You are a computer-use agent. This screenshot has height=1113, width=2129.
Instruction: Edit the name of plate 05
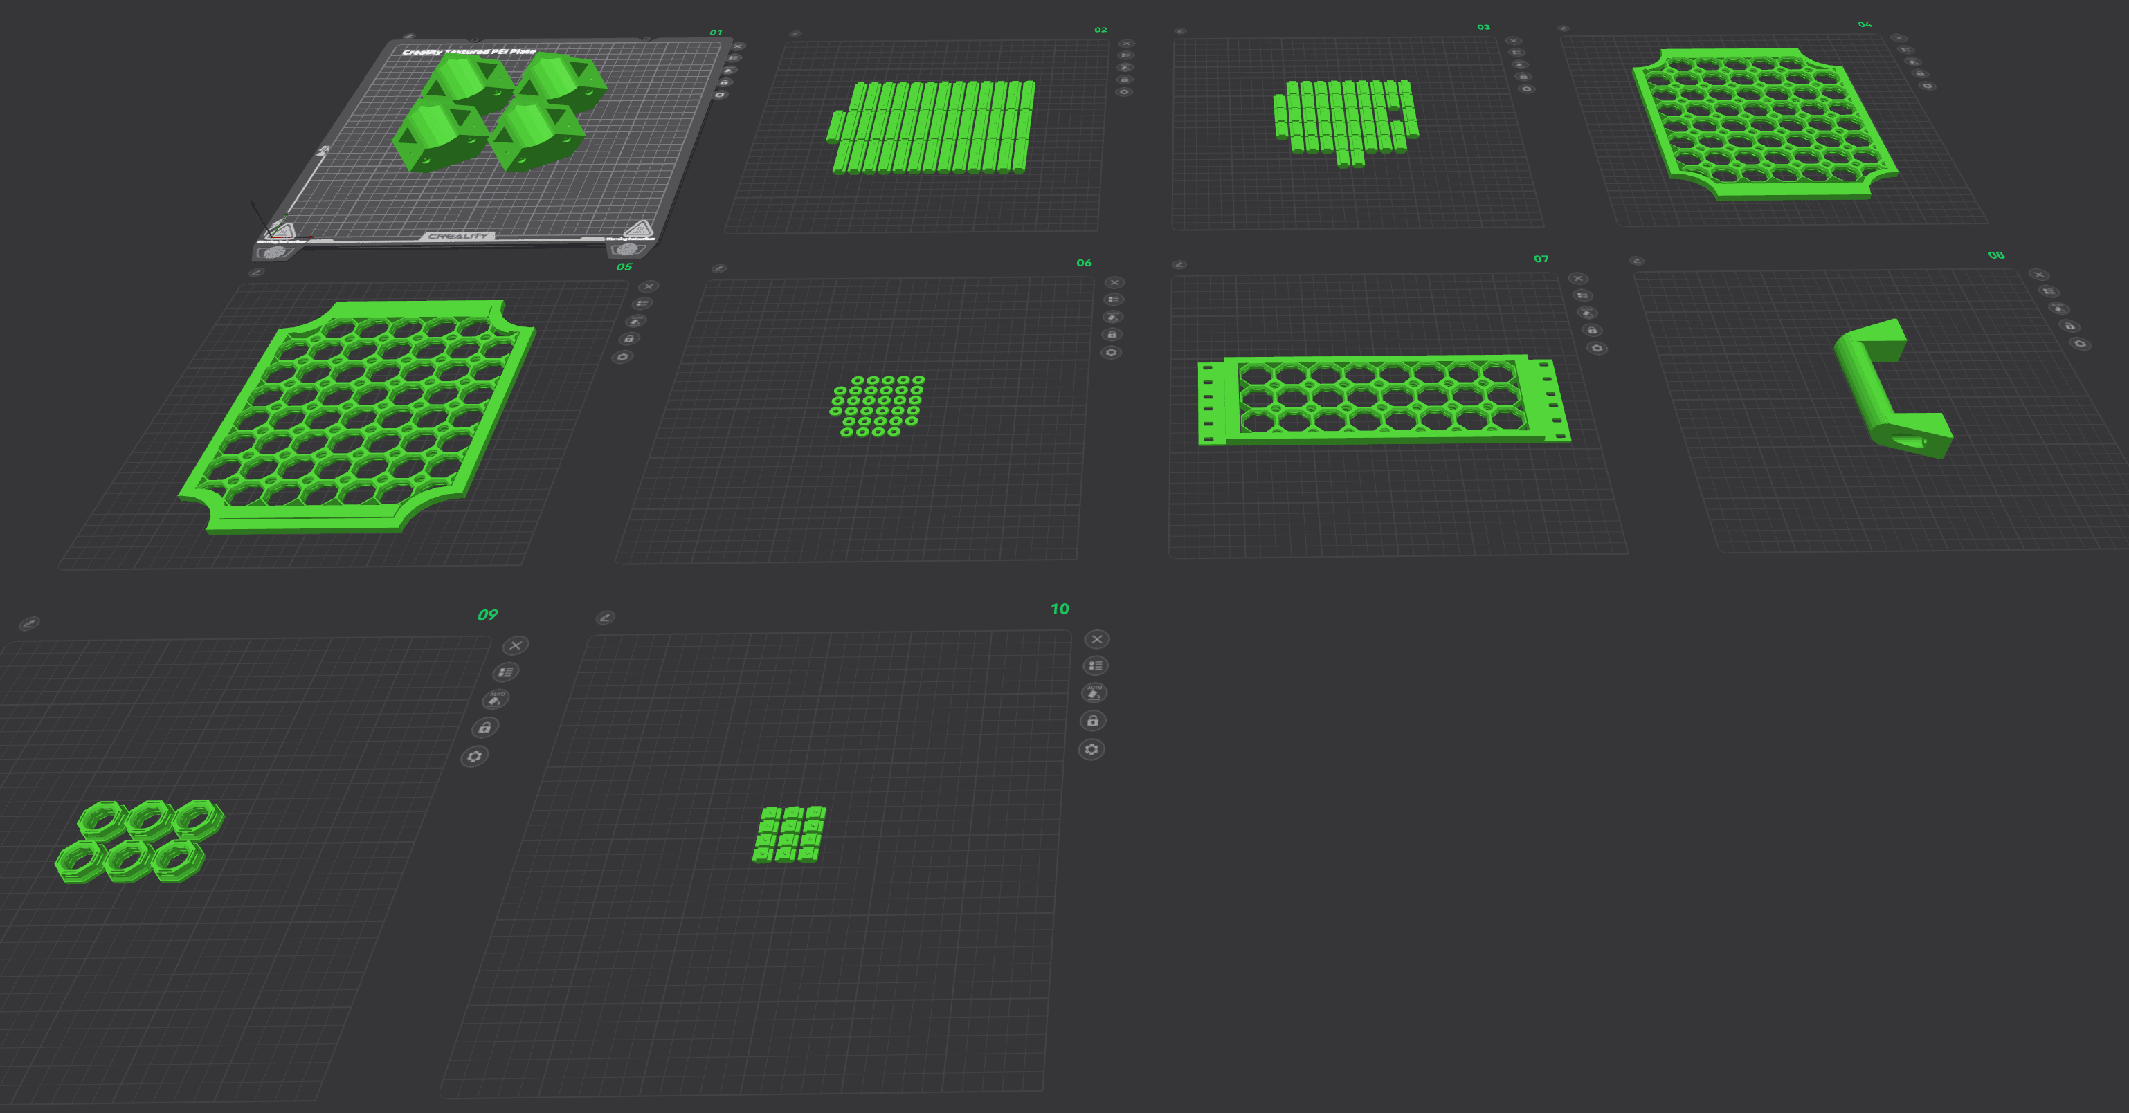point(256,272)
